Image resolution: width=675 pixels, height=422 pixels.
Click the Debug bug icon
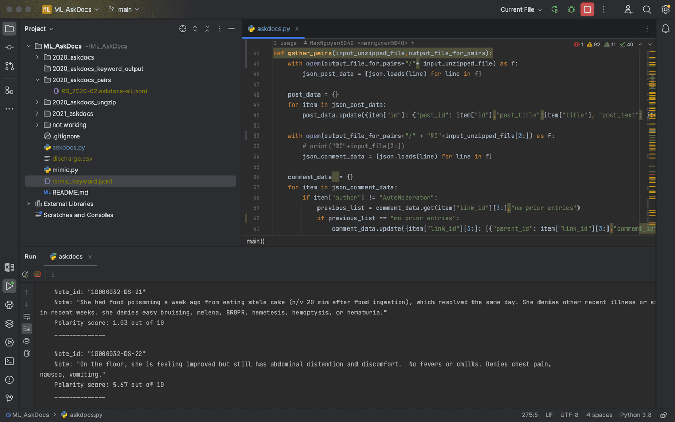tap(571, 9)
